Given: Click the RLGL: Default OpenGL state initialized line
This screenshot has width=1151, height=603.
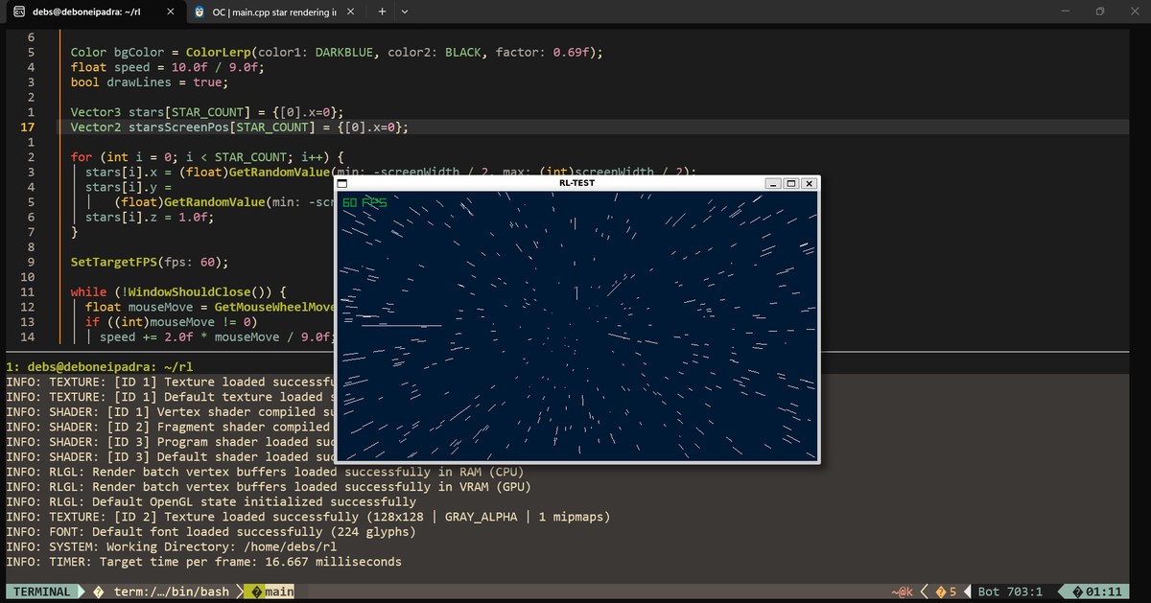Looking at the screenshot, I should [x=211, y=501].
